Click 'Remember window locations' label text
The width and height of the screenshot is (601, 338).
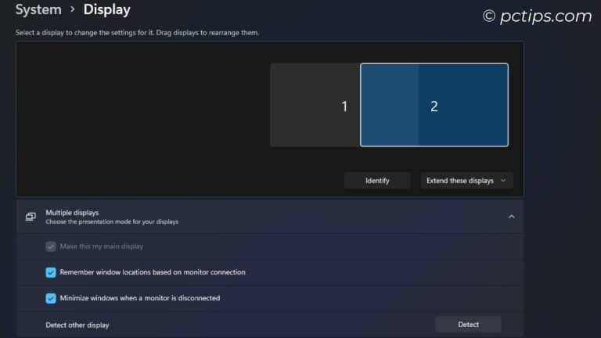153,272
